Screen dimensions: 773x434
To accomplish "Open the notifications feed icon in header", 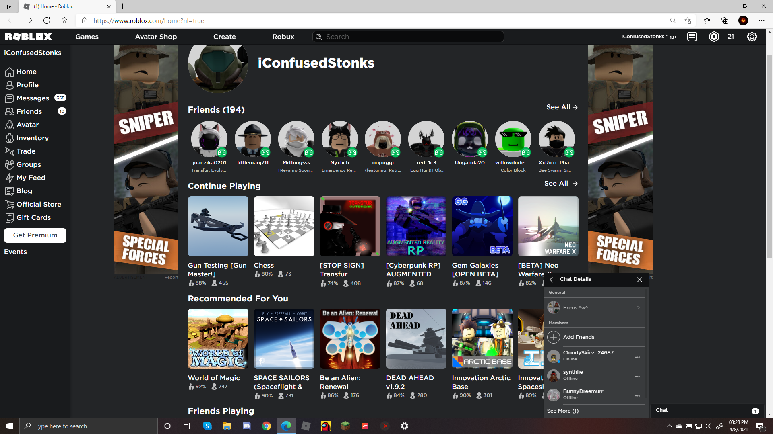I will click(692, 37).
